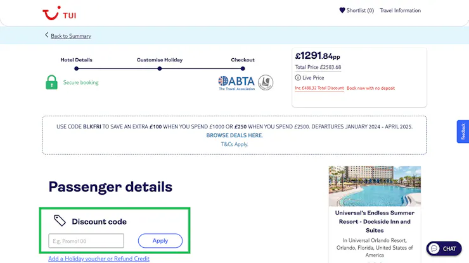
Task: Click the Checkout progress dot
Action: (243, 69)
